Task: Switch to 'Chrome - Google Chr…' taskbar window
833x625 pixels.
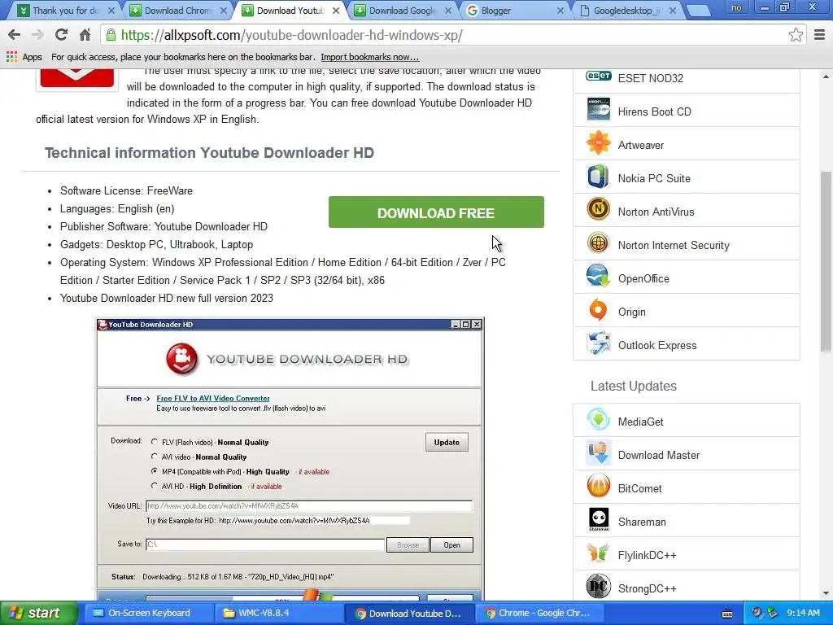Action: (539, 614)
